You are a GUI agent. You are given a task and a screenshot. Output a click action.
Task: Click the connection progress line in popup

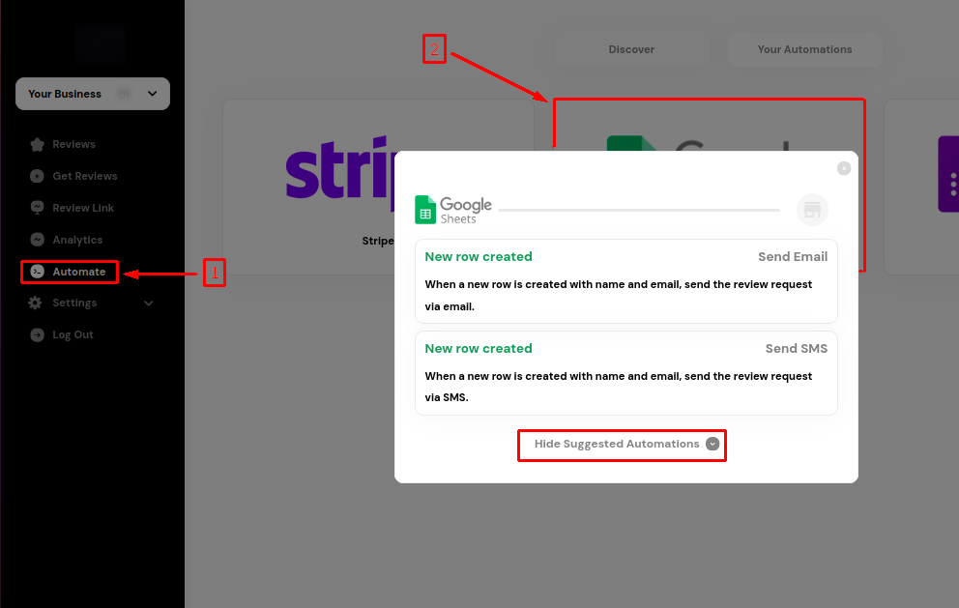coord(638,210)
